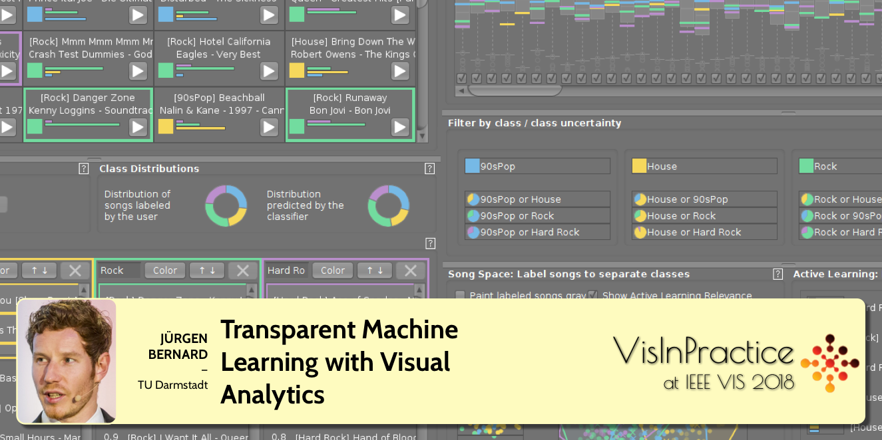Screen dimensions: 882x440
Task: Filter by House or 90sPop uncertainty
Action: [x=704, y=199]
